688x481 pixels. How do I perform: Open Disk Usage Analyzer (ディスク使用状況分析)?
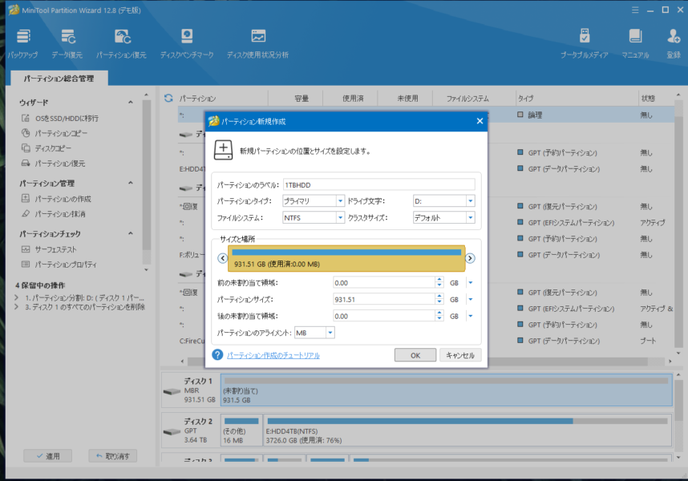pyautogui.click(x=258, y=43)
